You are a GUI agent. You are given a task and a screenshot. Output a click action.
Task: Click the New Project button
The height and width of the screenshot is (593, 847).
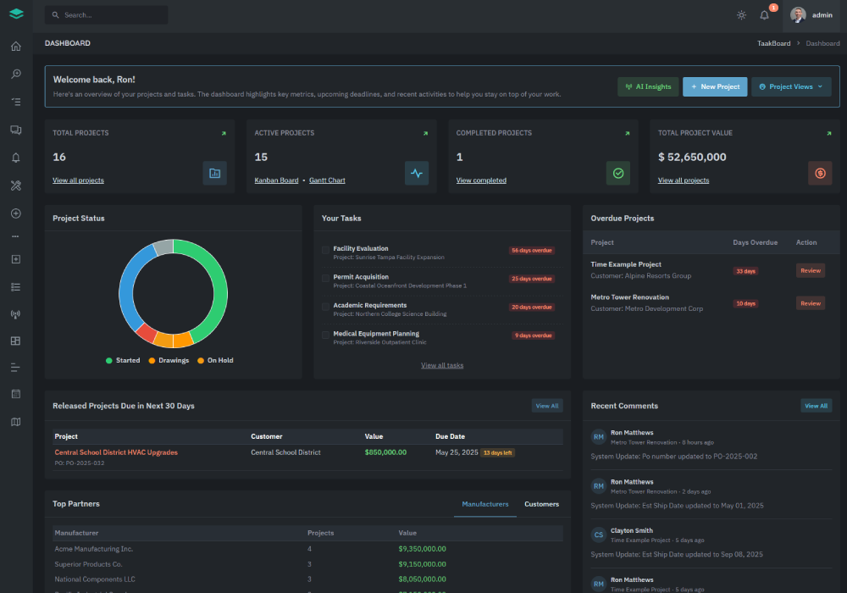715,87
